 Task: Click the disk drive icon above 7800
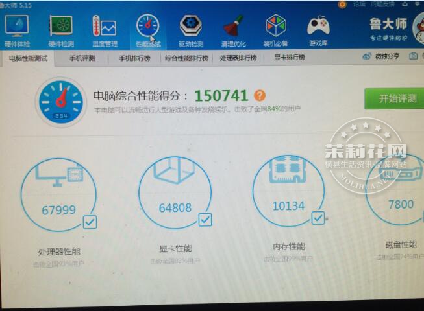pos(401,172)
